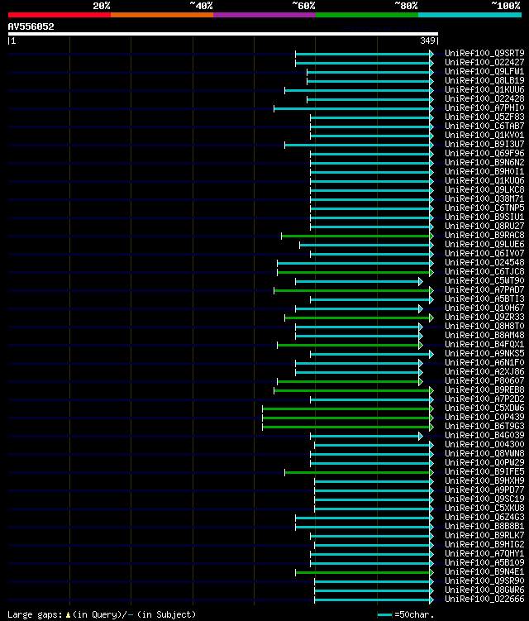
Task: Open hit UniRef100_Q10H67
Action: click(x=484, y=308)
